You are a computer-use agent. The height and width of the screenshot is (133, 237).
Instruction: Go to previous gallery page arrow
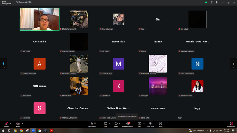click(x=4, y=64)
